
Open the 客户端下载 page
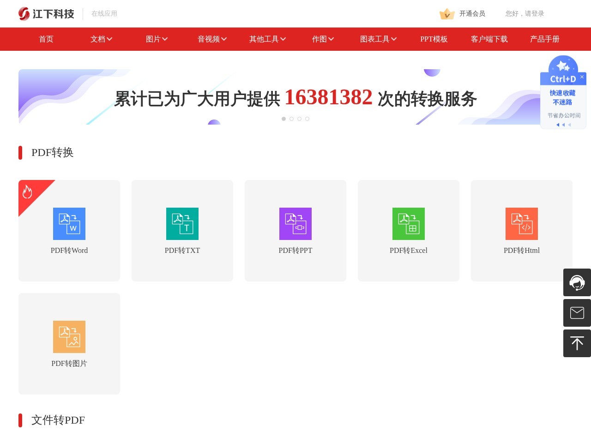[489, 39]
